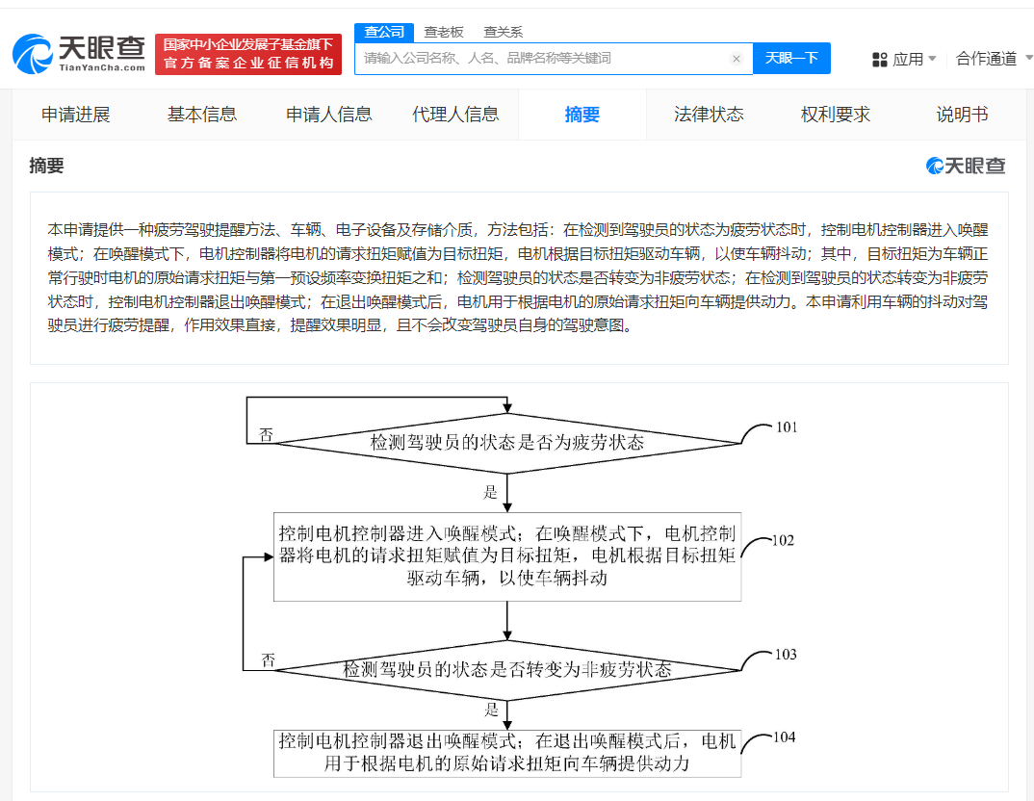
Task: Open the 申请人信息 tab
Action: click(330, 114)
